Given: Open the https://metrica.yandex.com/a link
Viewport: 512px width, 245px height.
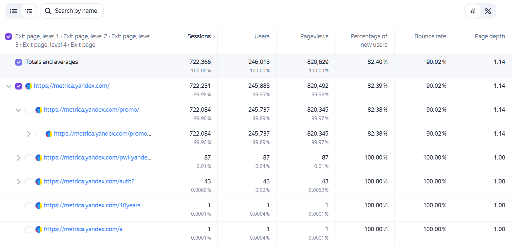Looking at the screenshot, I should [x=83, y=229].
